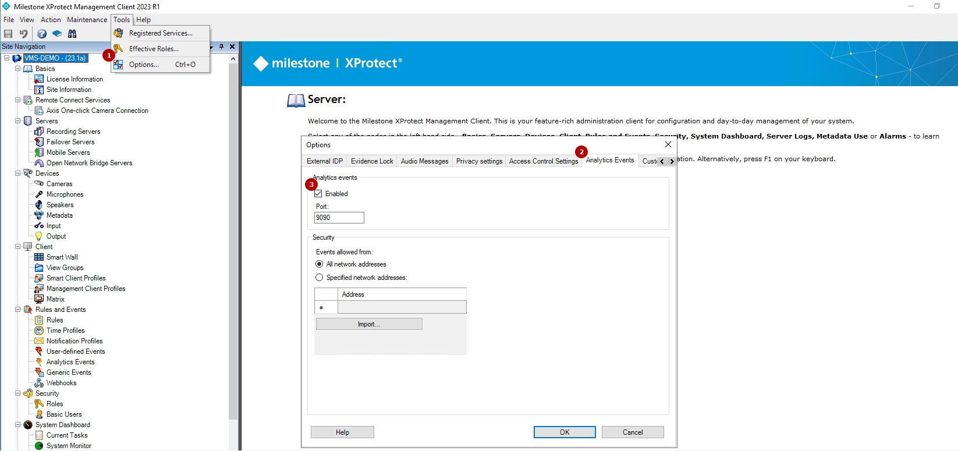Switch to the Privacy settings tab
The image size is (958, 451).
pyautogui.click(x=479, y=161)
